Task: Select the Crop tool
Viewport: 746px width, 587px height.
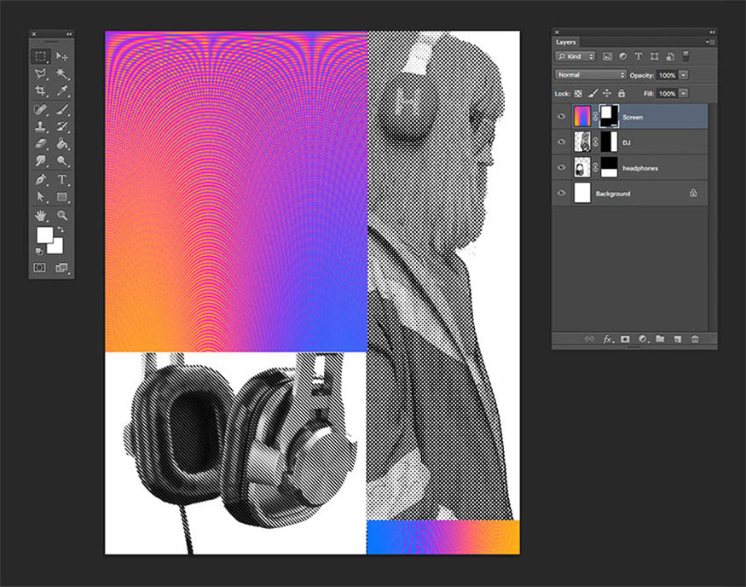Action: pyautogui.click(x=40, y=90)
